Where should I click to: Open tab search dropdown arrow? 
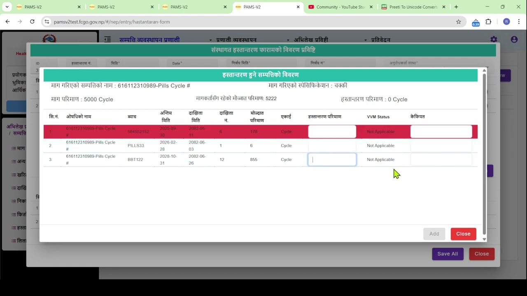[7, 7]
